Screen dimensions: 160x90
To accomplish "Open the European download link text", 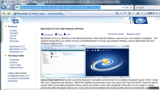I will (48, 35).
